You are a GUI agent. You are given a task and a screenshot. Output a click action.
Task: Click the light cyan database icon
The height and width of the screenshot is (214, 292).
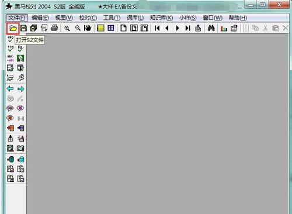20,160
